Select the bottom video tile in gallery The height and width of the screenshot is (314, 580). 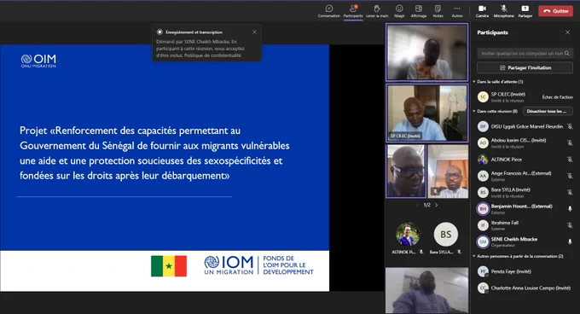426,290
